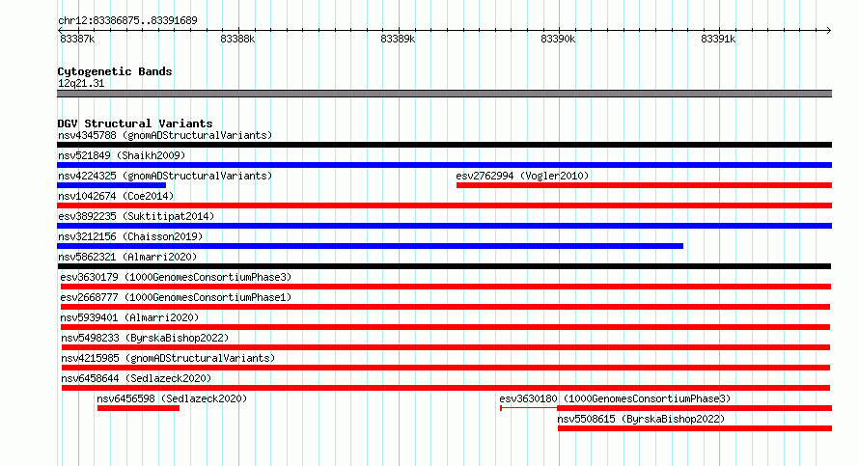Click the ruler's right arrowhead
Image resolution: width=859 pixels, height=466 pixels.
pyautogui.click(x=829, y=31)
